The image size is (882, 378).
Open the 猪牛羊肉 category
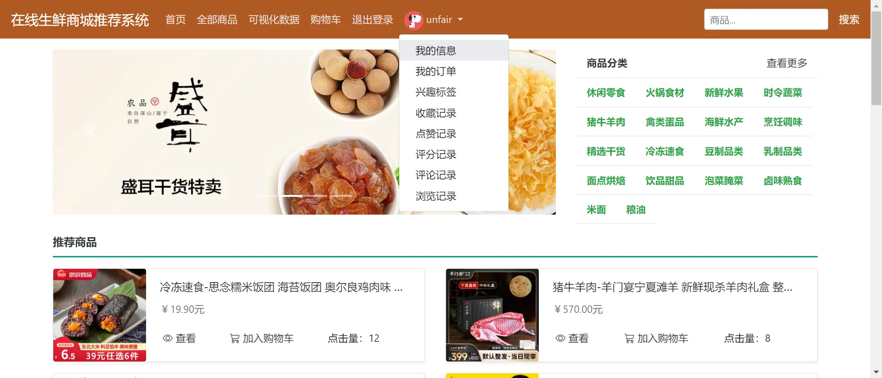tap(606, 122)
